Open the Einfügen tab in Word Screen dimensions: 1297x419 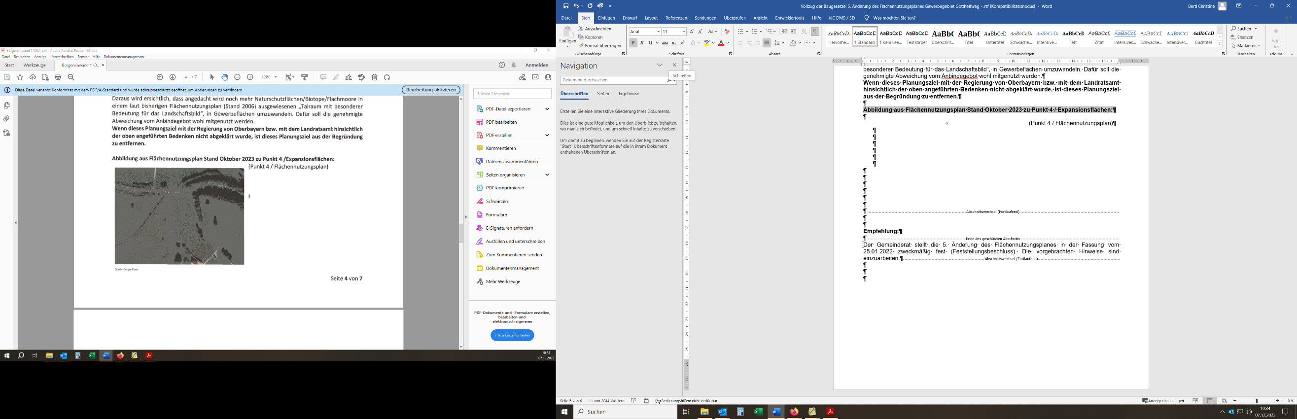(x=606, y=18)
